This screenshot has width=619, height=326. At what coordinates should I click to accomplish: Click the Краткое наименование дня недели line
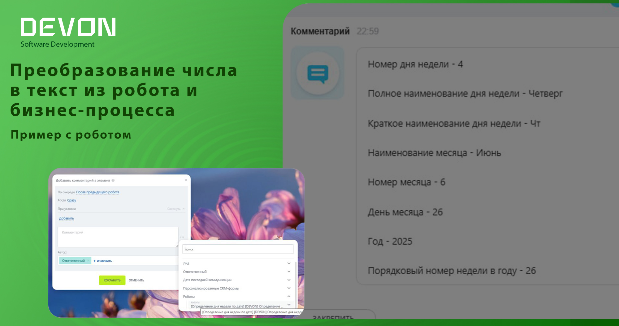click(454, 123)
